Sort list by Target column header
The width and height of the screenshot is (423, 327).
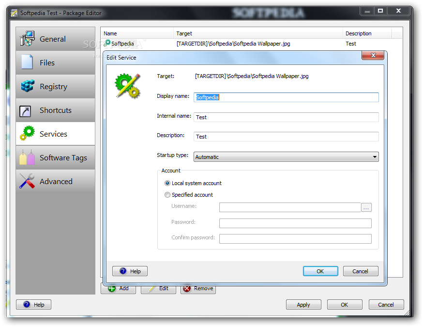coord(258,33)
